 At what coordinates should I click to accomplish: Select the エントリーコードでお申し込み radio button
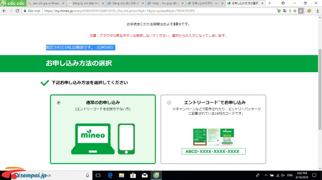point(169,103)
